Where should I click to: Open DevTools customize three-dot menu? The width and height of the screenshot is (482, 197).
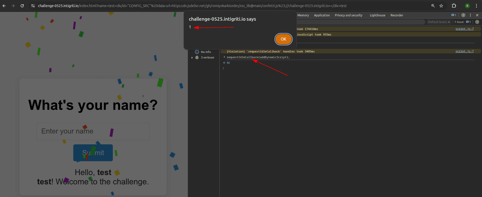coord(470,15)
